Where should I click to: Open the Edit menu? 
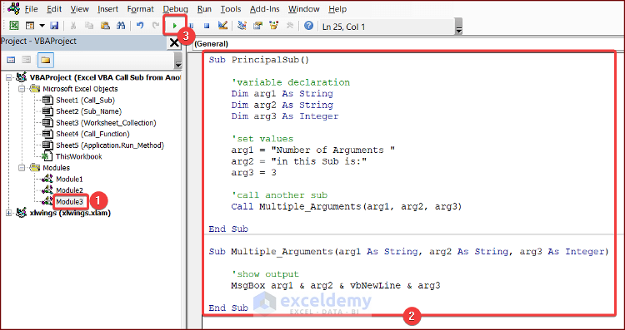click(x=54, y=9)
